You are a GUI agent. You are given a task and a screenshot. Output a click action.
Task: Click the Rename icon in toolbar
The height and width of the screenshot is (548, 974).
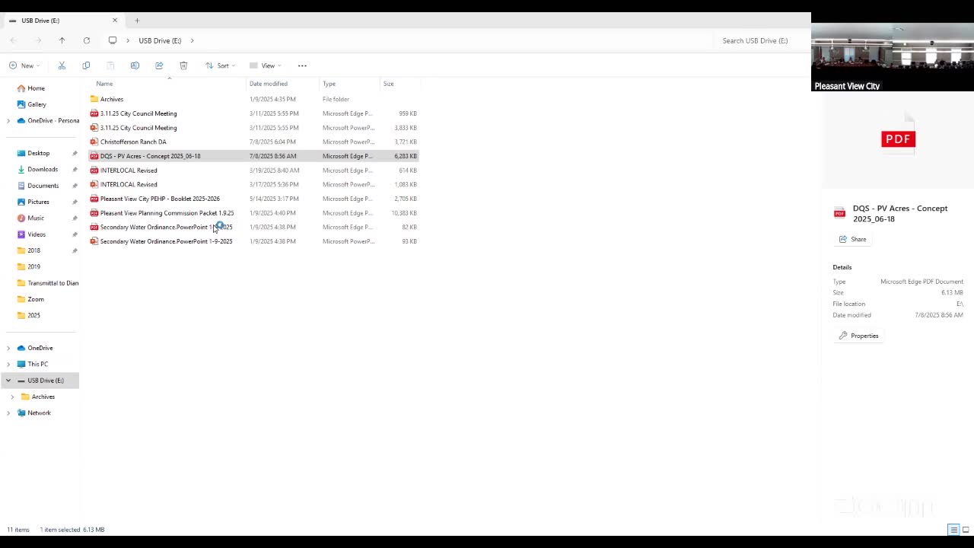(135, 65)
